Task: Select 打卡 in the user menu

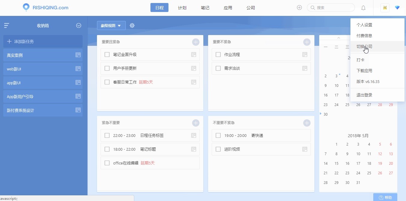Action: coord(377,60)
